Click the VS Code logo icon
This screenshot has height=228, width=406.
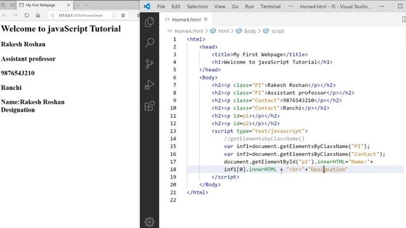click(x=147, y=6)
